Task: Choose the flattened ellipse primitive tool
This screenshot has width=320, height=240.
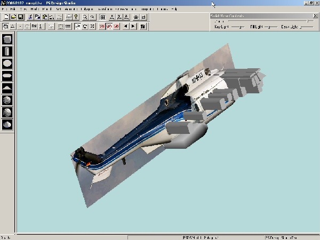Action: point(7,75)
